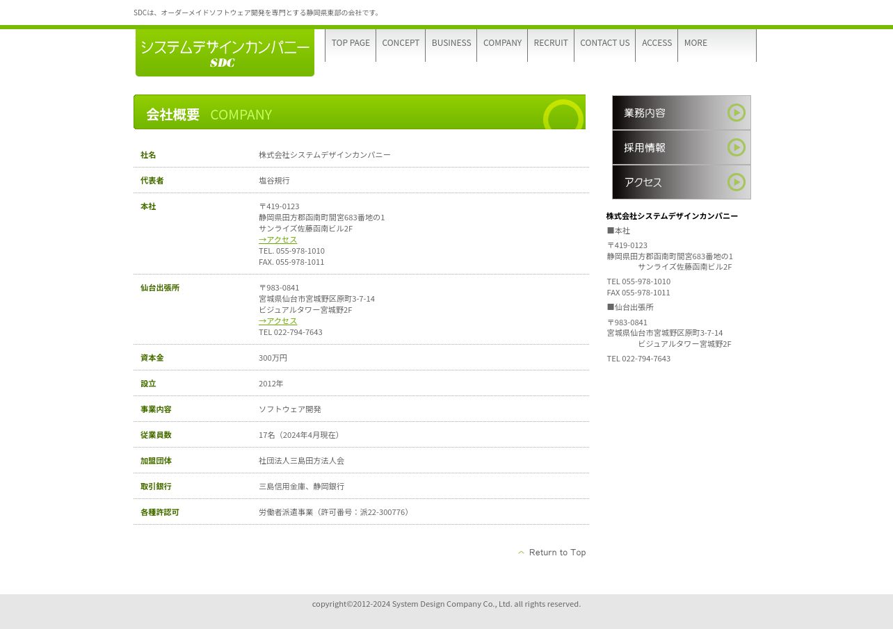Click 労働者派遣事業 permit number text

[335, 512]
